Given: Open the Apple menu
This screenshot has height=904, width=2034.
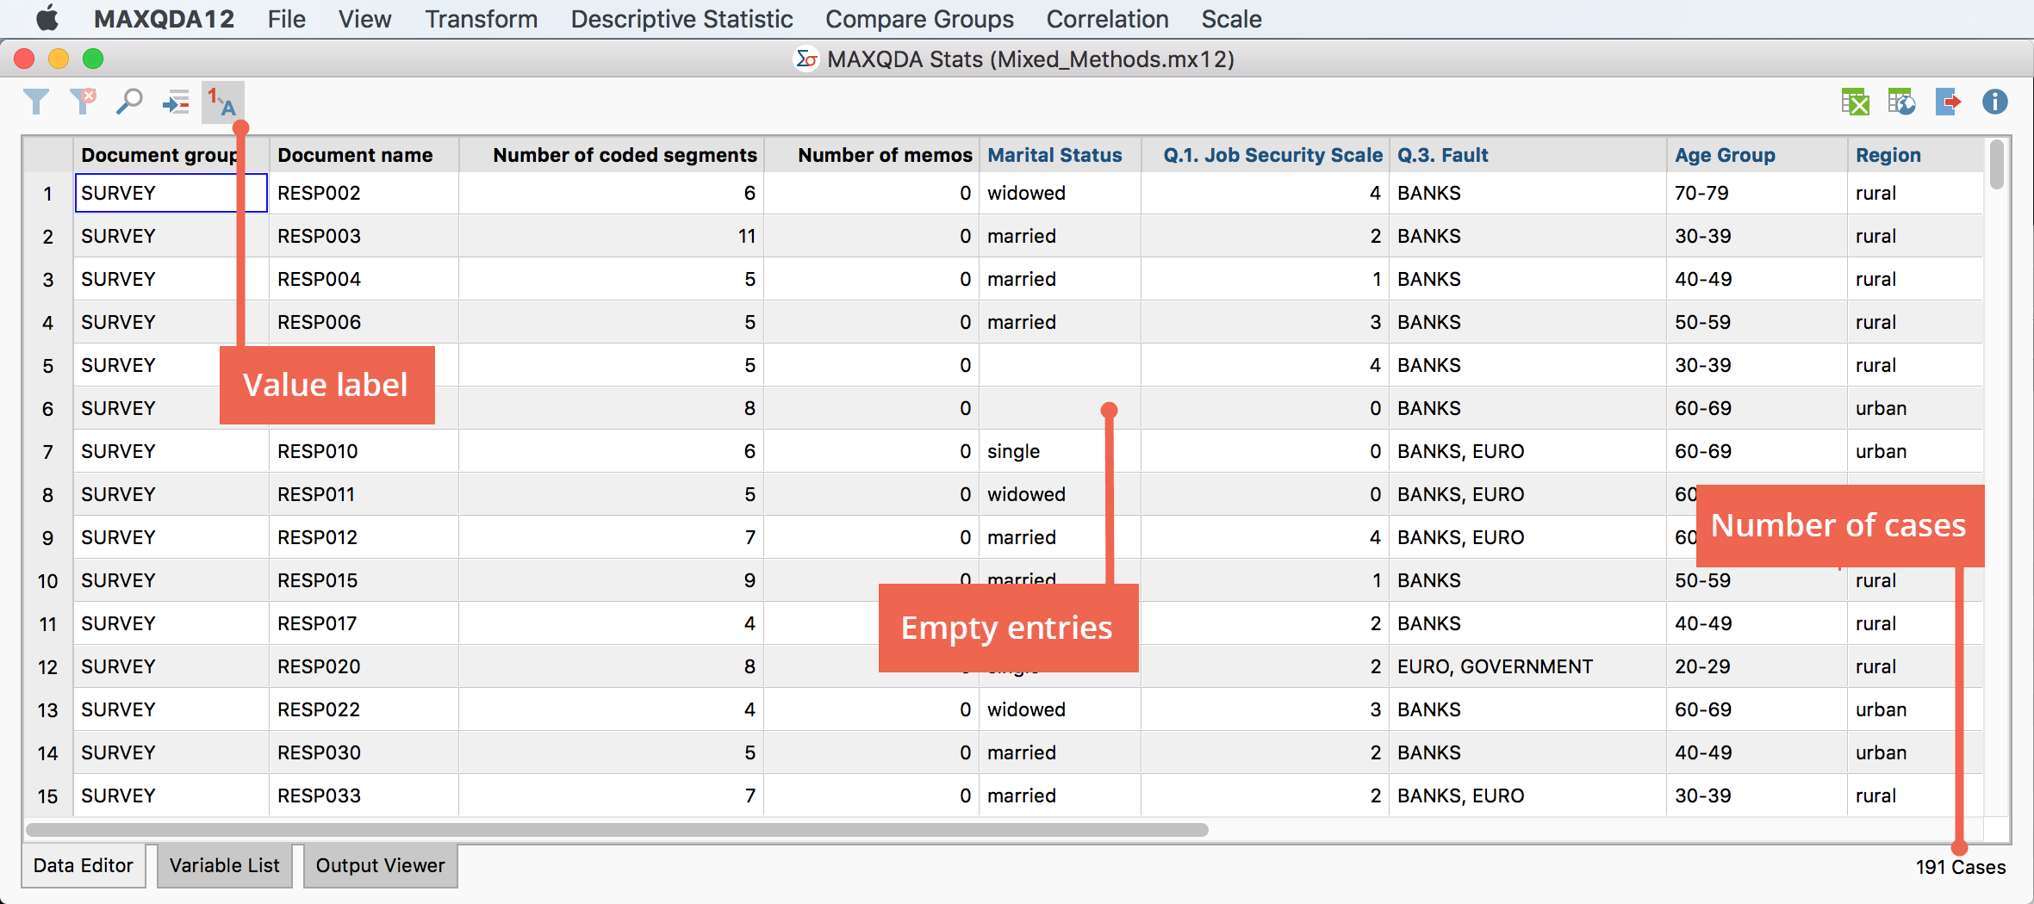Looking at the screenshot, I should tap(47, 19).
